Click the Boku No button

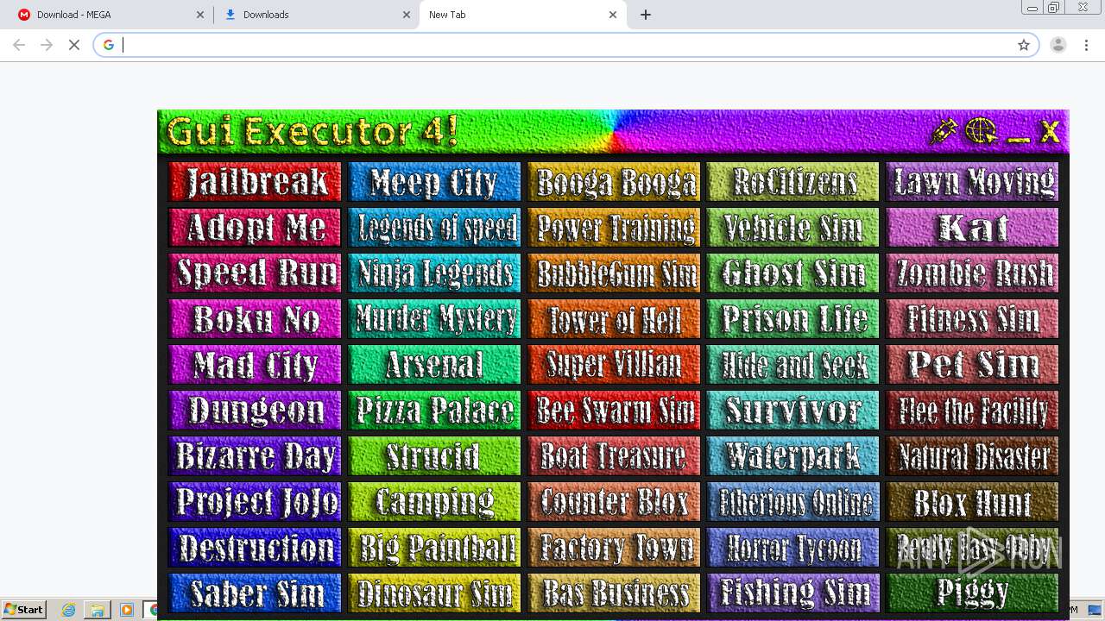(256, 319)
